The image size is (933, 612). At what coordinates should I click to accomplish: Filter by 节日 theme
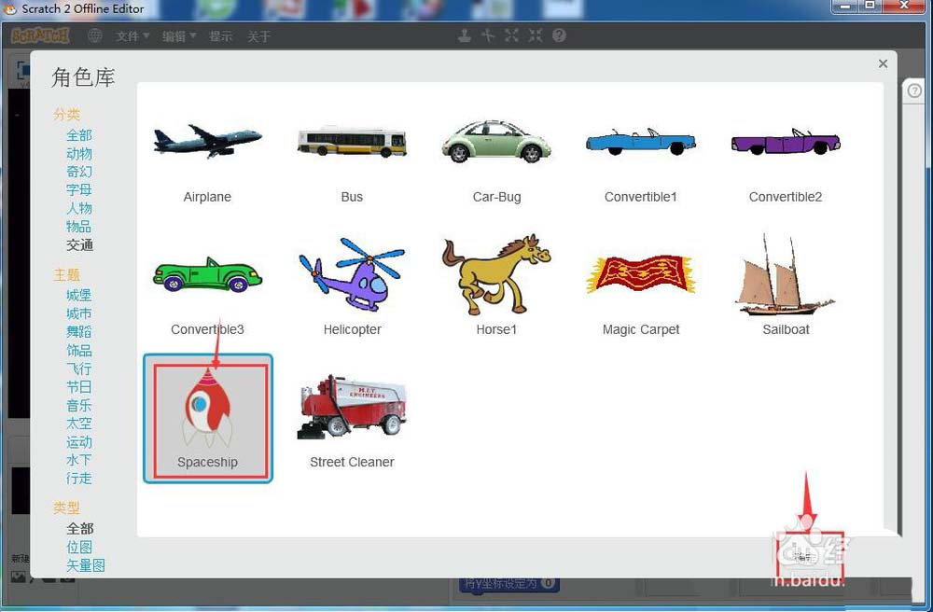point(79,387)
